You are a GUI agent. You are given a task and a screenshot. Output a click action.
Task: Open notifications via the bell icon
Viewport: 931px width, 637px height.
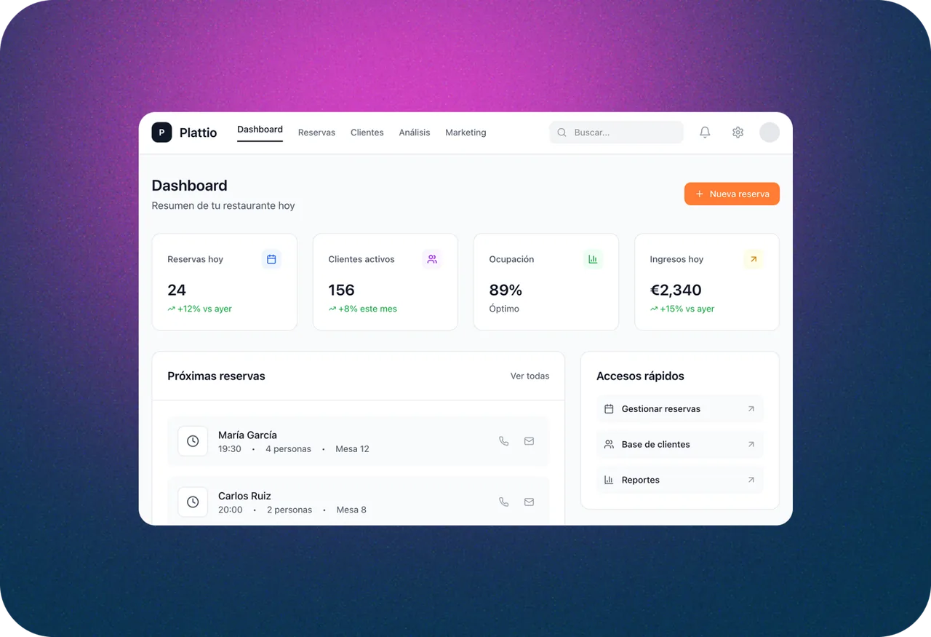pyautogui.click(x=704, y=132)
